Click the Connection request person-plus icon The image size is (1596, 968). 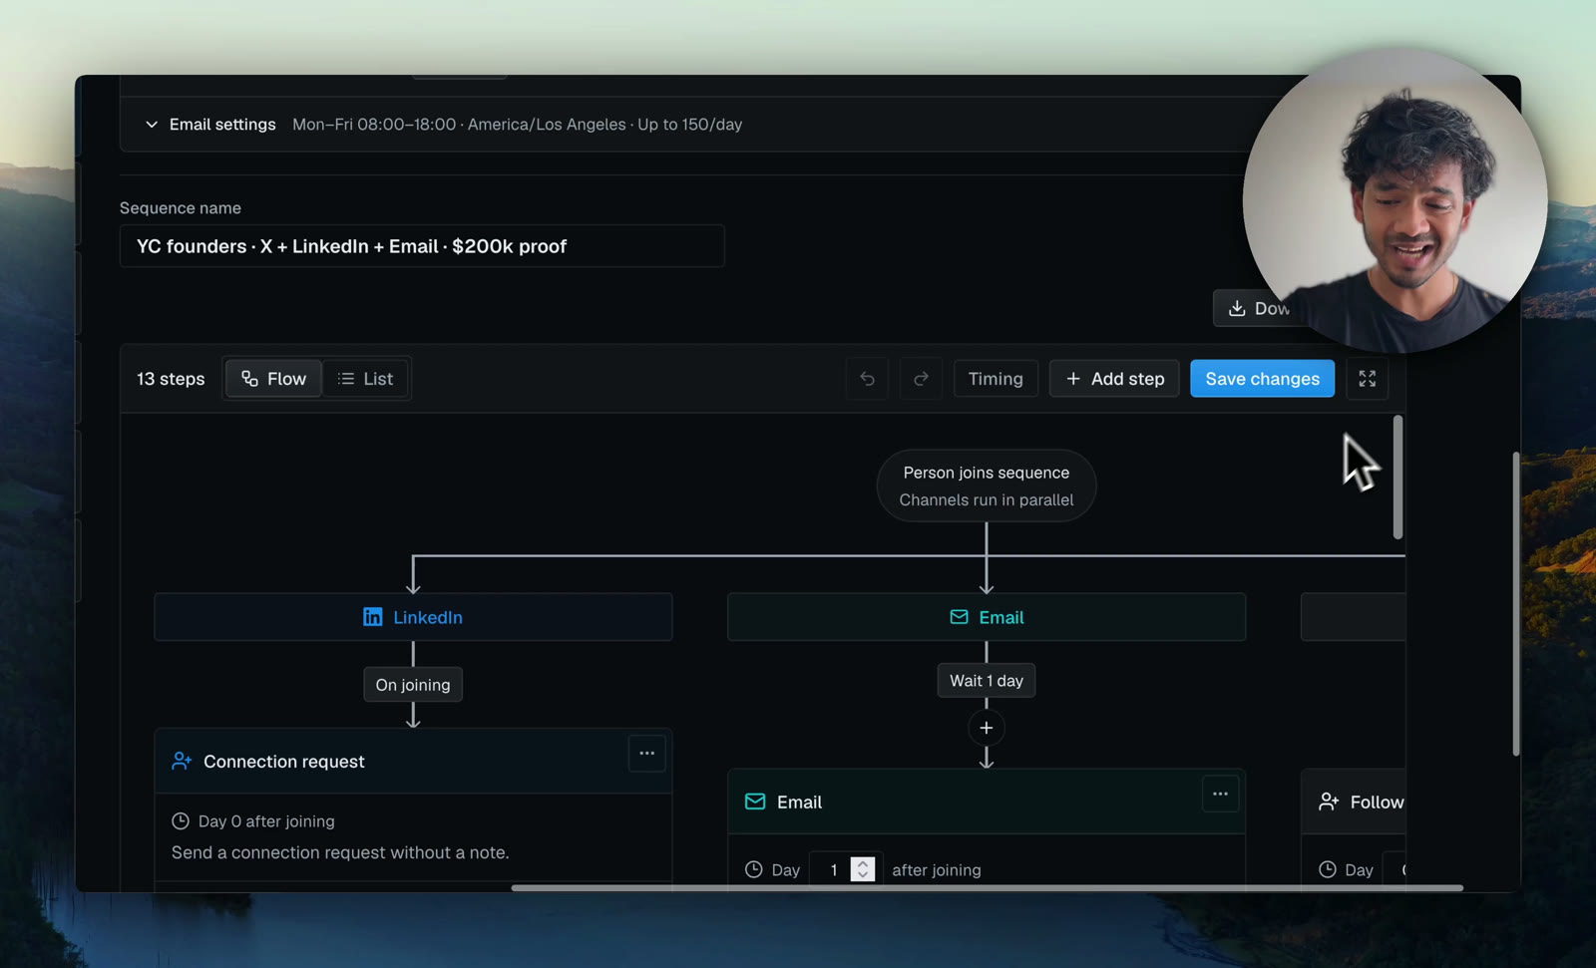[x=182, y=762]
